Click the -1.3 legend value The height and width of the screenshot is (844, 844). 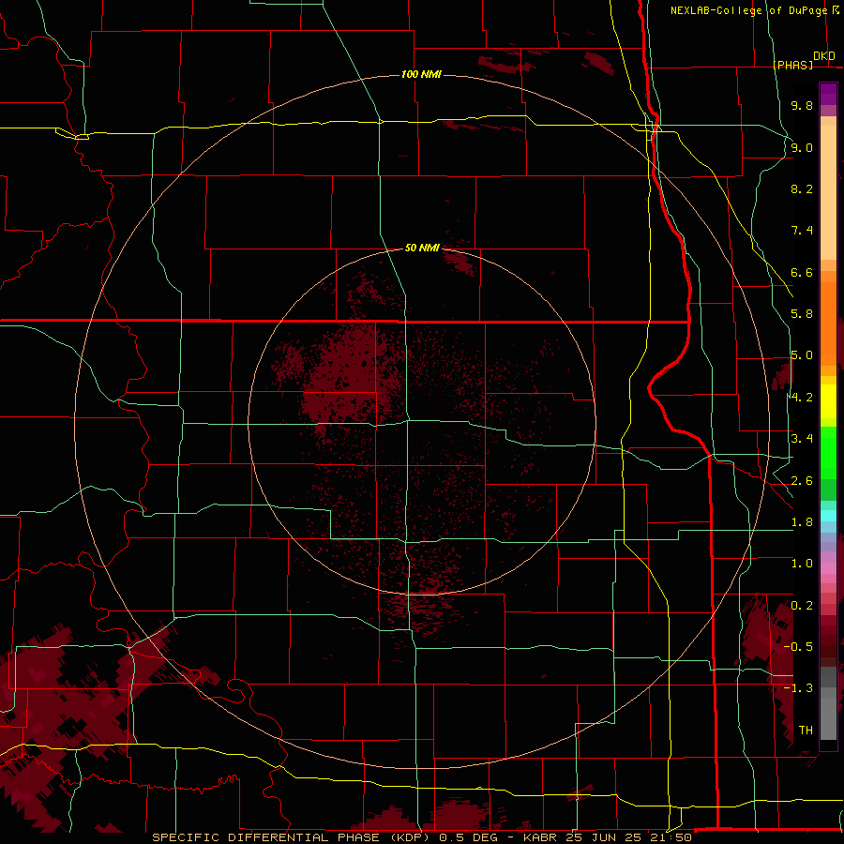(x=798, y=688)
